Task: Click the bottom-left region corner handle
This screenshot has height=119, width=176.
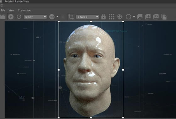Action: [x=58, y=118]
